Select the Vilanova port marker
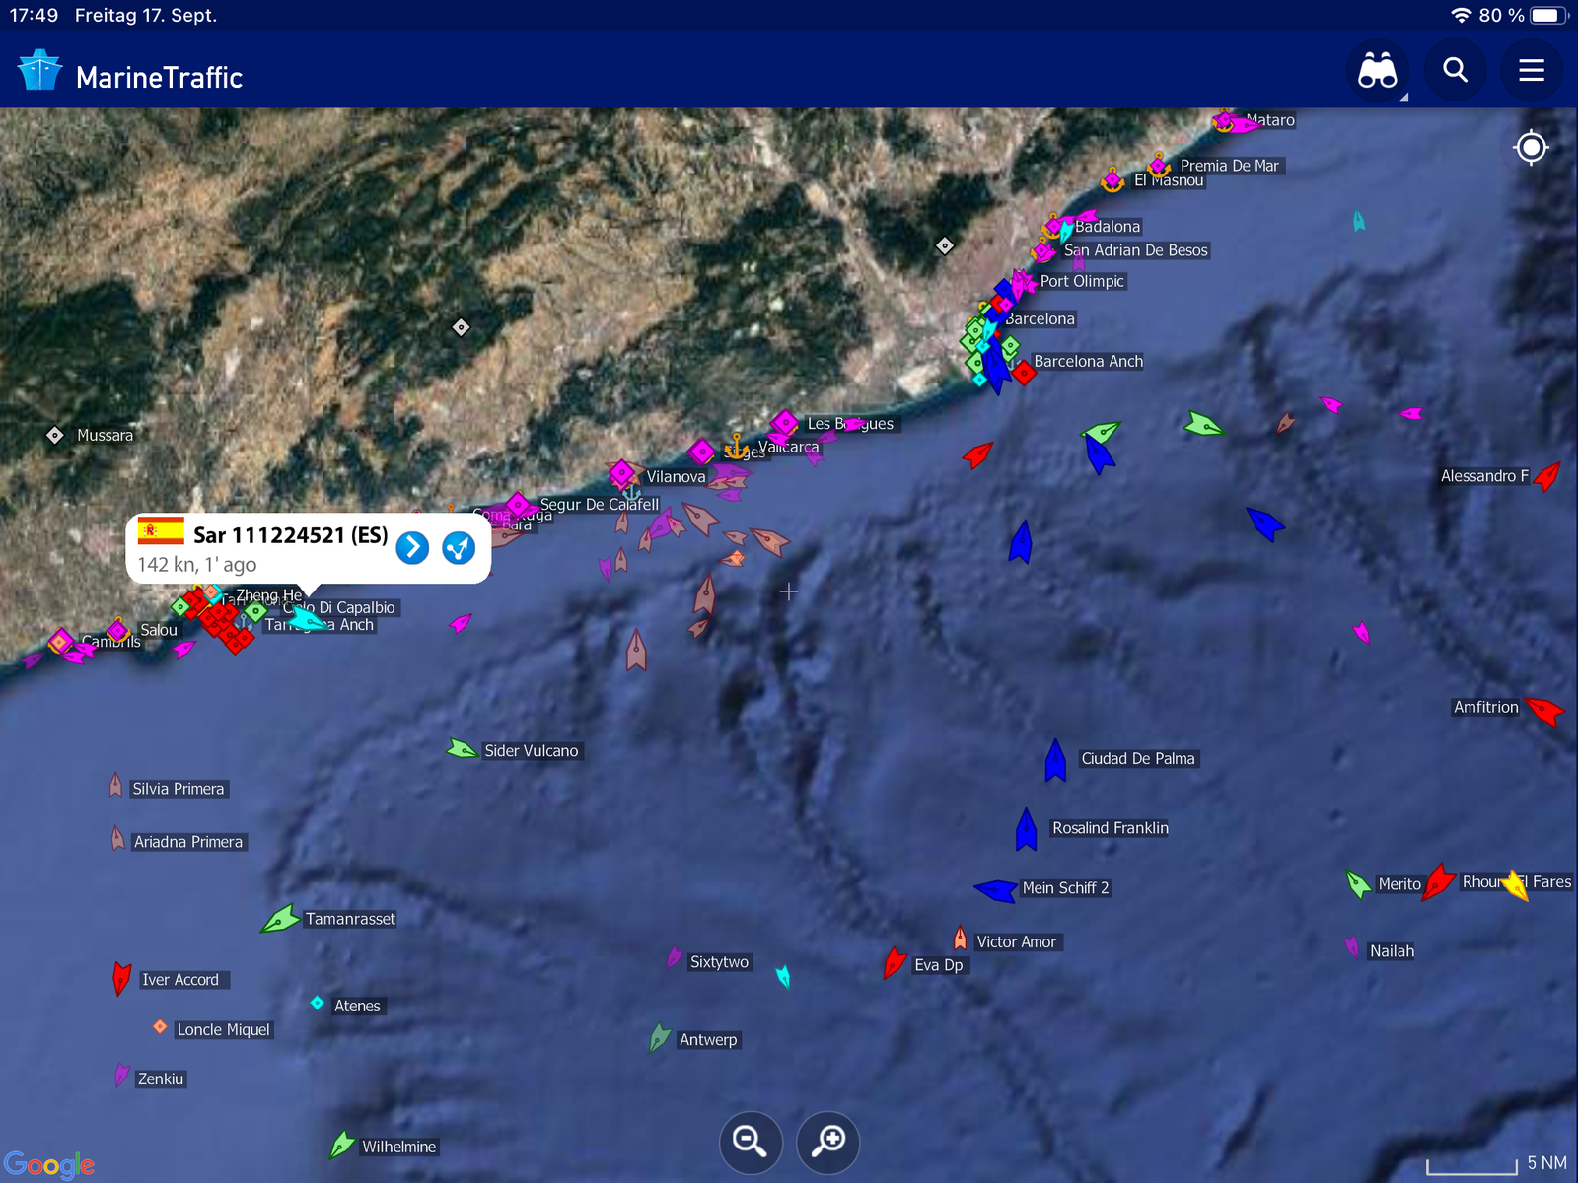Image resolution: width=1578 pixels, height=1183 pixels. (x=621, y=473)
